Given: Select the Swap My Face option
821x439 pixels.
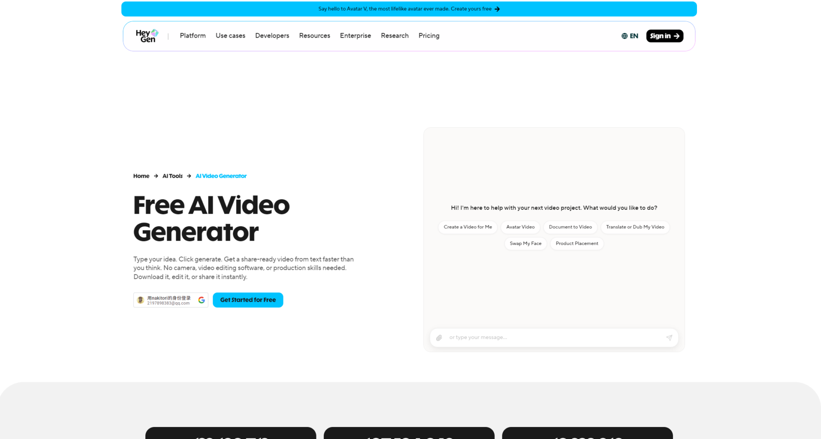Looking at the screenshot, I should (x=526, y=244).
